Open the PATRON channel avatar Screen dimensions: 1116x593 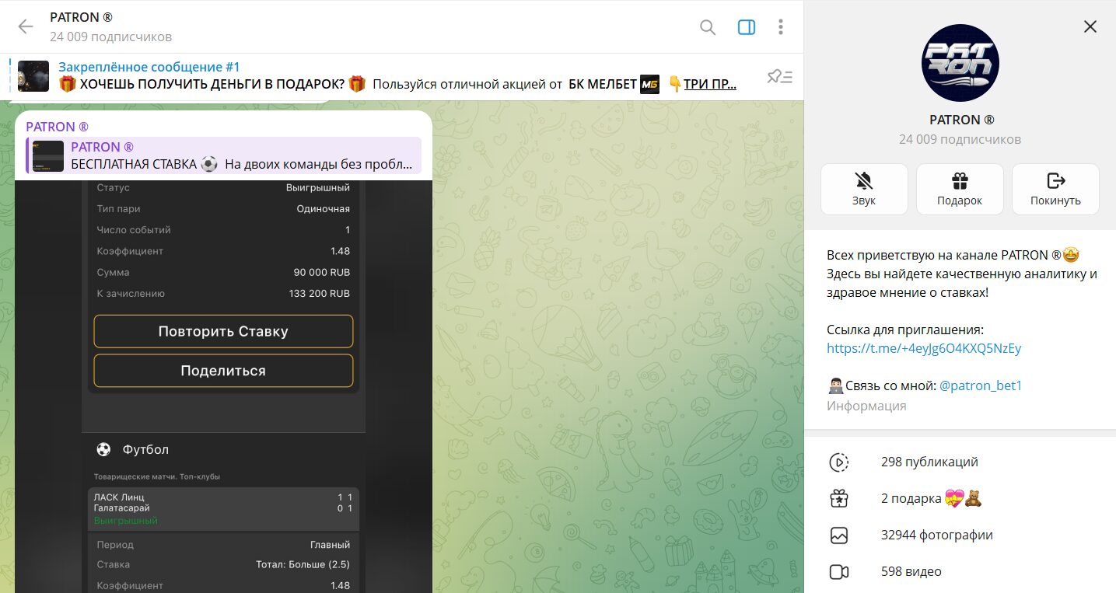pos(960,63)
